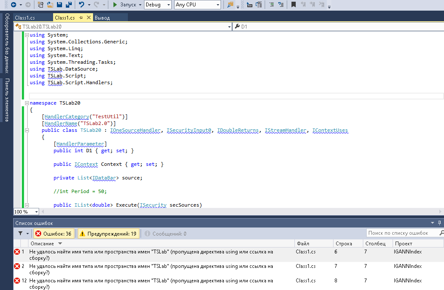Image resolution: width=444 pixels, height=290 pixels.
Task: Open the Any CPU platform dropdown
Action: pyautogui.click(x=198, y=5)
